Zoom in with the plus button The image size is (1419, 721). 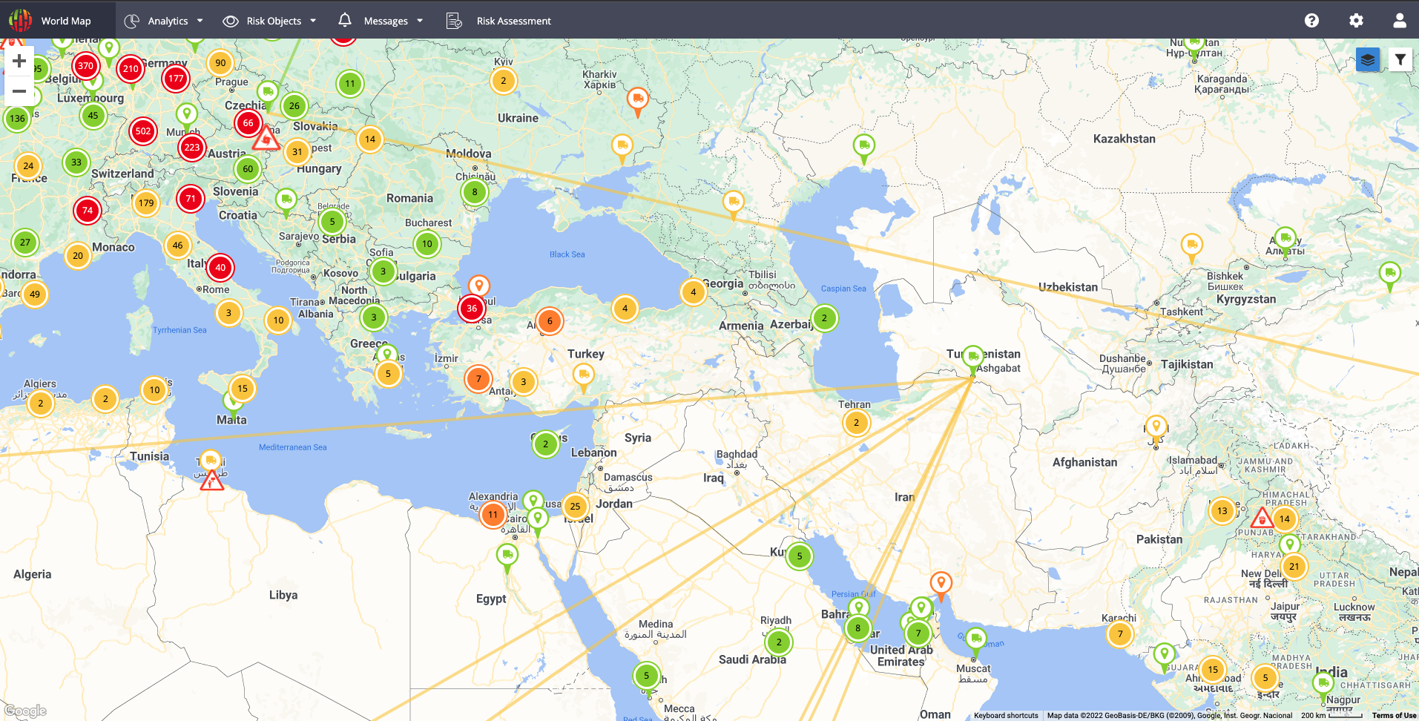coord(19,61)
